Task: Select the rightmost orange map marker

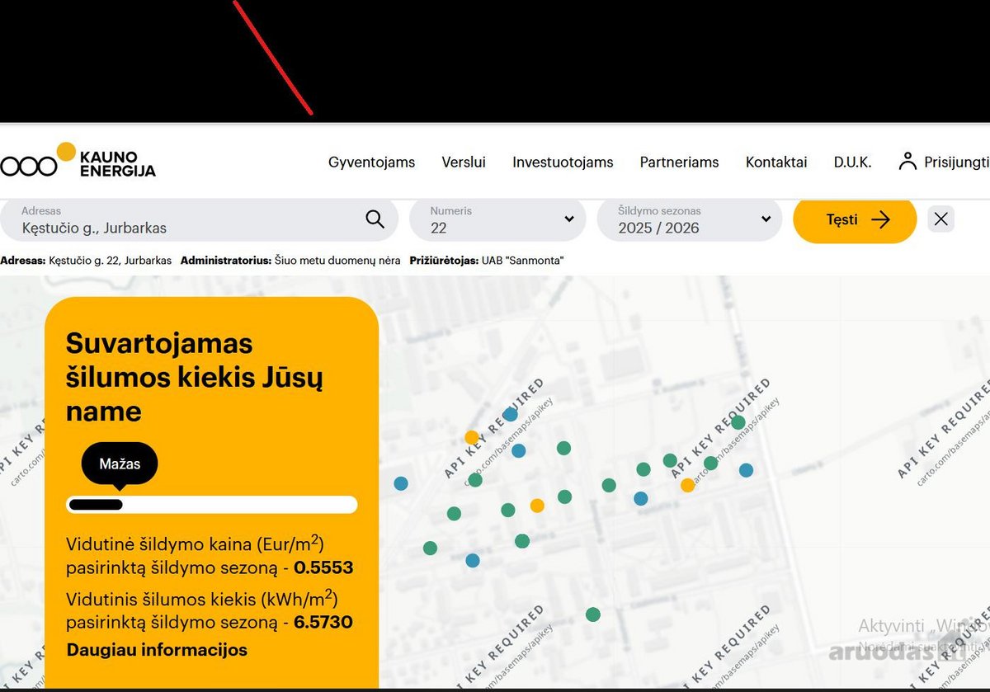Action: point(687,485)
